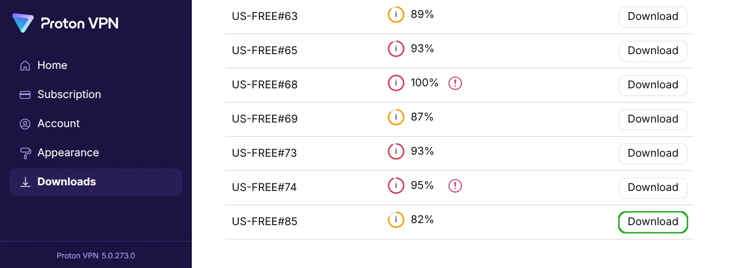Download the US-FREE#73 config file

[653, 154]
